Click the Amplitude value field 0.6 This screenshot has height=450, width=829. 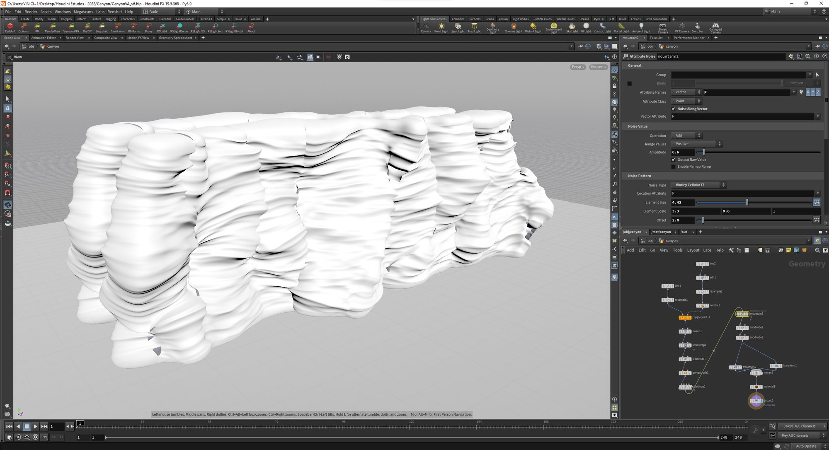tap(682, 152)
